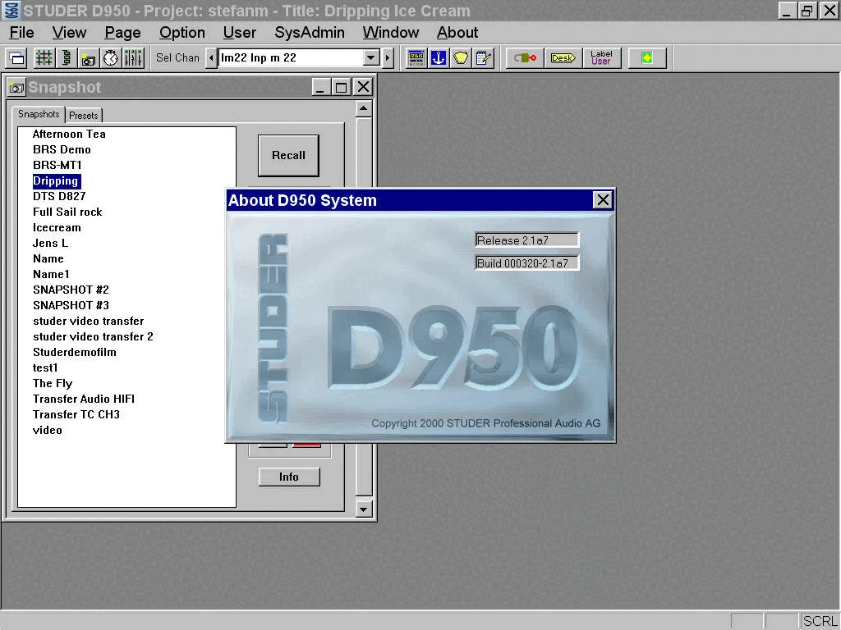Select The Fly snapshot
The height and width of the screenshot is (630, 841).
(x=53, y=383)
